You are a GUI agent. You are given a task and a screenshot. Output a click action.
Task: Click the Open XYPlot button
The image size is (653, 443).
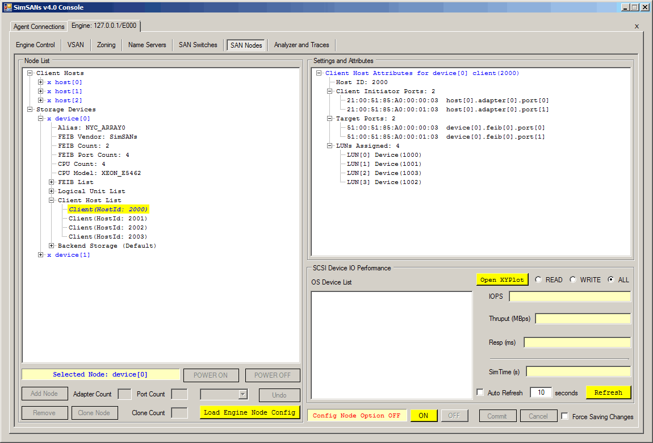502,279
